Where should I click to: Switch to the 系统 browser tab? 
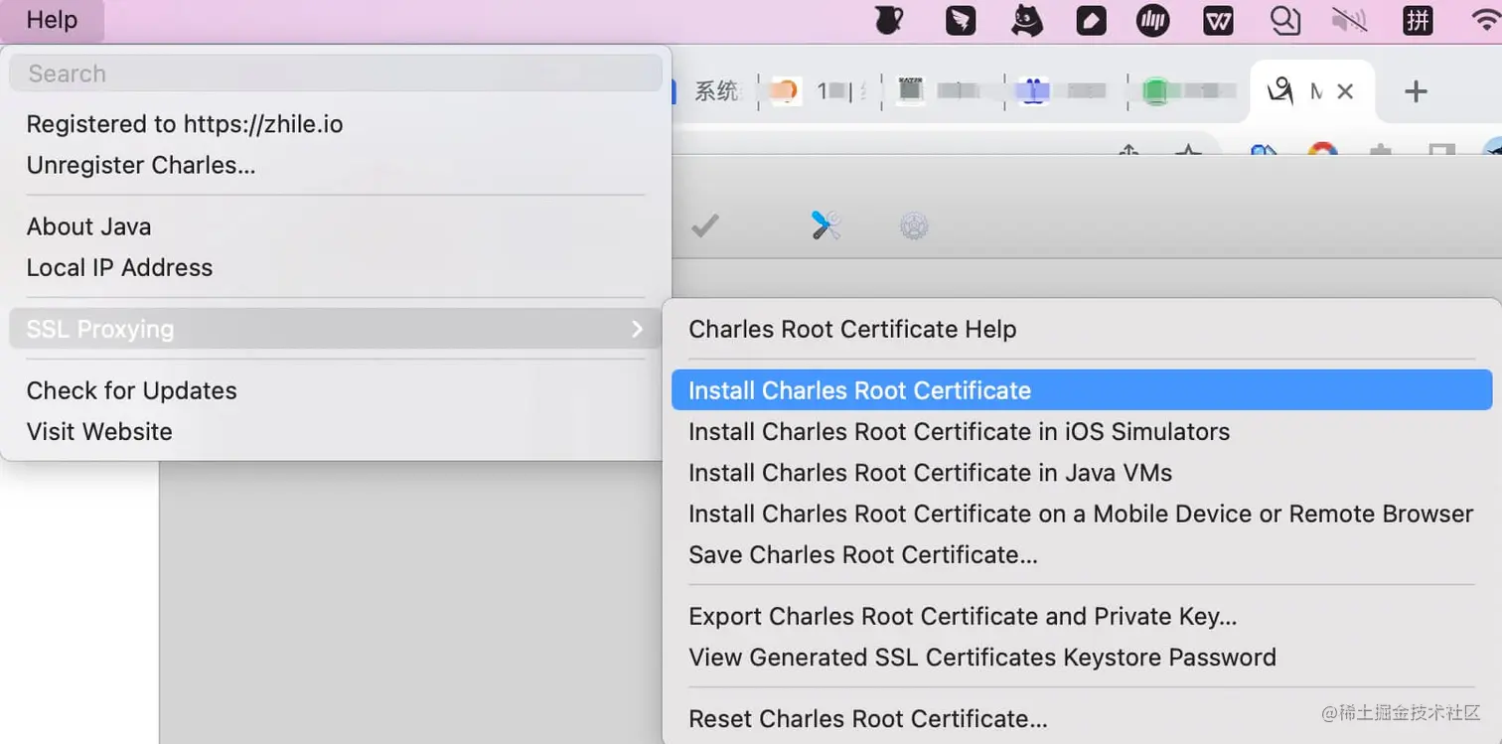(x=716, y=91)
